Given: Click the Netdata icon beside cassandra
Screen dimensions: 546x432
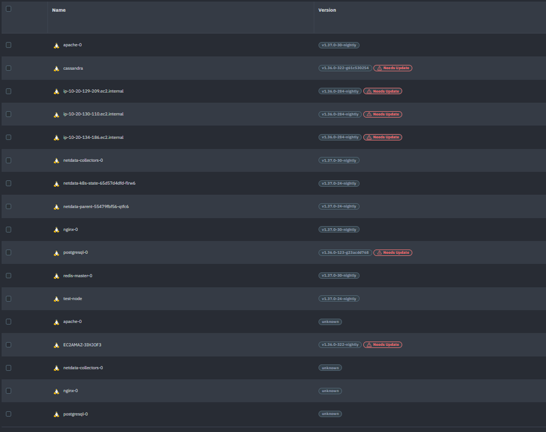Looking at the screenshot, I should tap(56, 68).
